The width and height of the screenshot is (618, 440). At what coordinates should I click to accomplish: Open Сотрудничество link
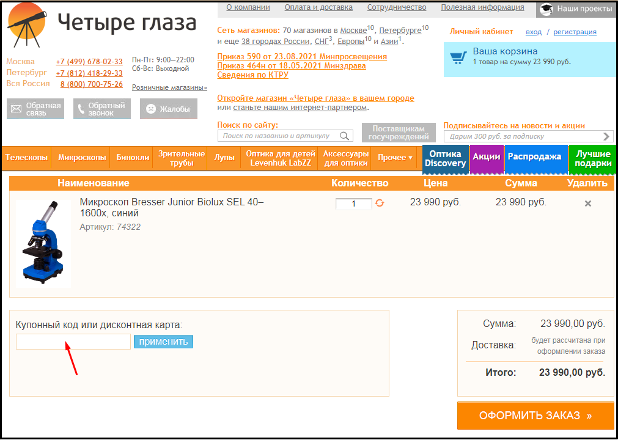click(x=397, y=7)
